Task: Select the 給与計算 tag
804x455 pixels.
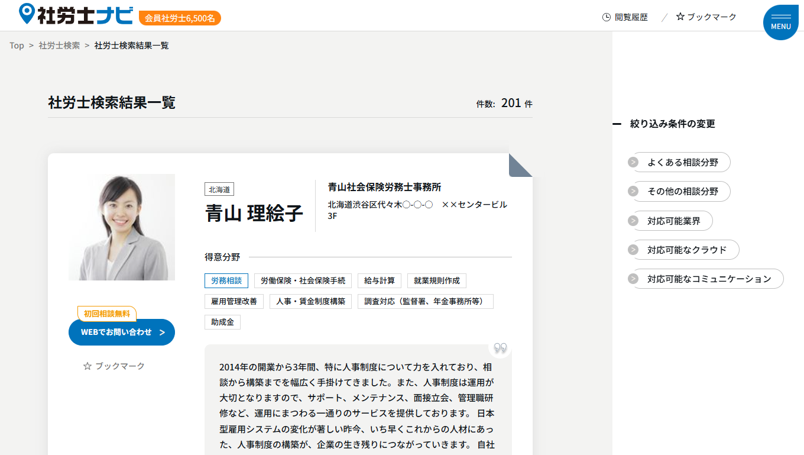Action: pyautogui.click(x=380, y=280)
